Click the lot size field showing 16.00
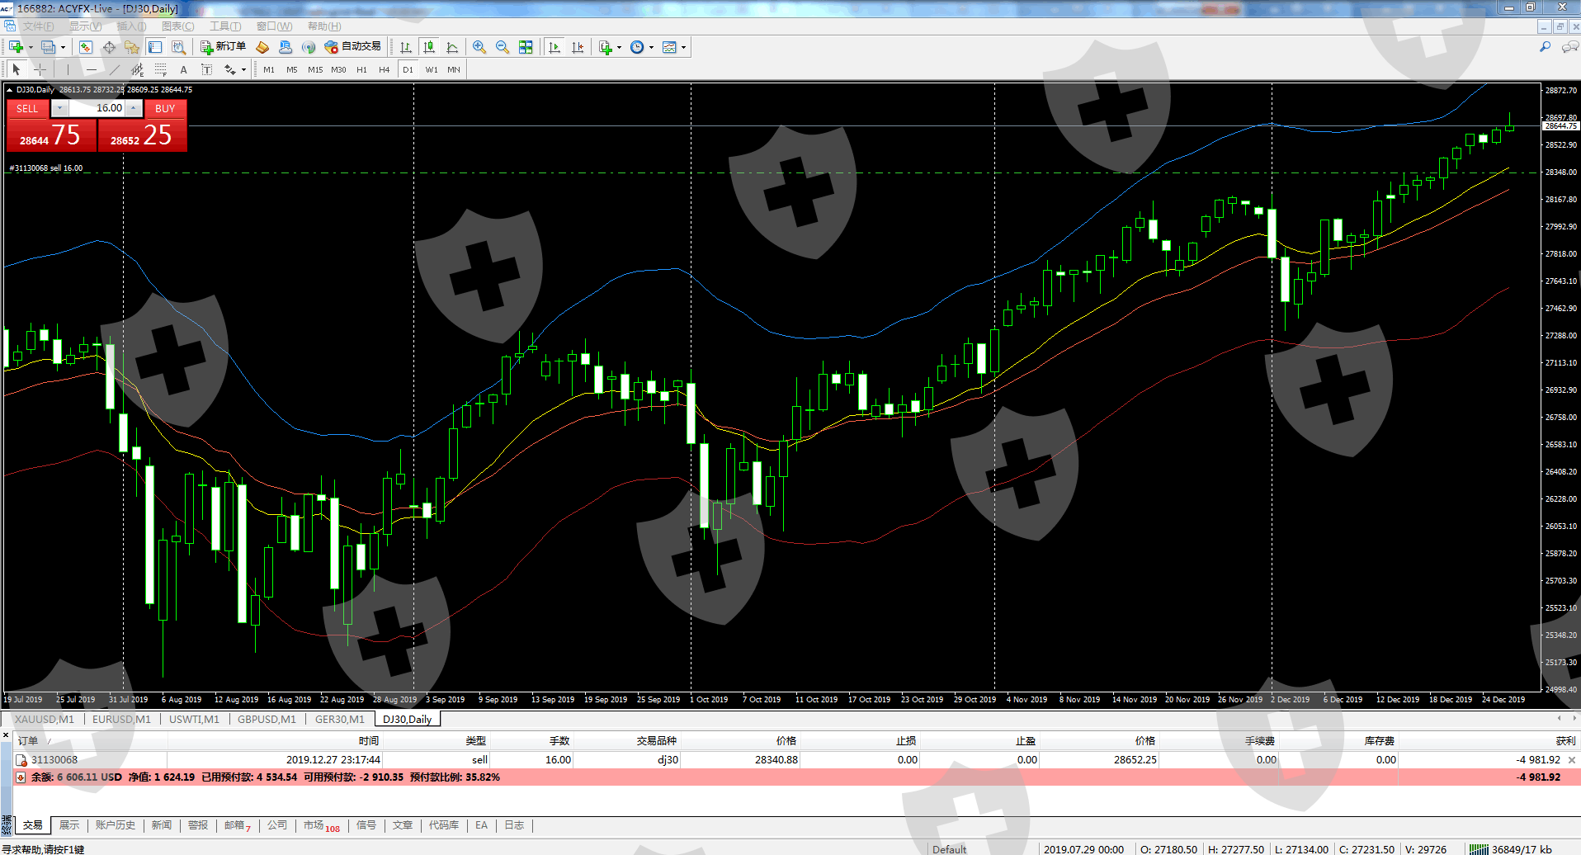The height and width of the screenshot is (855, 1581). (x=96, y=108)
